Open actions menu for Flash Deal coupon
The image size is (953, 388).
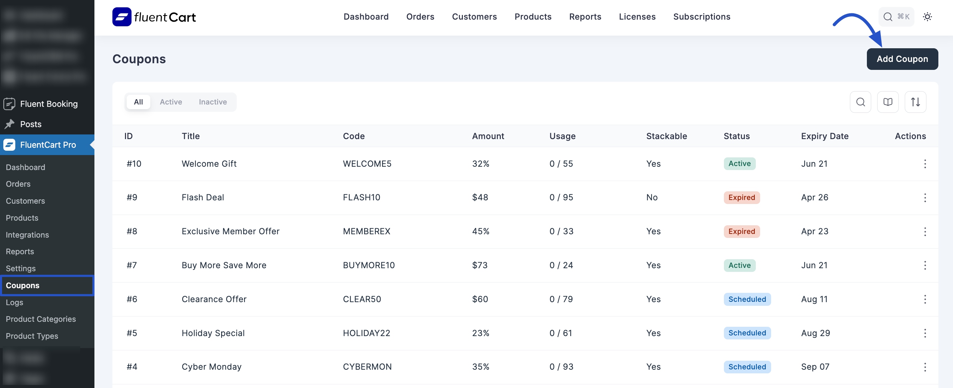(x=924, y=197)
